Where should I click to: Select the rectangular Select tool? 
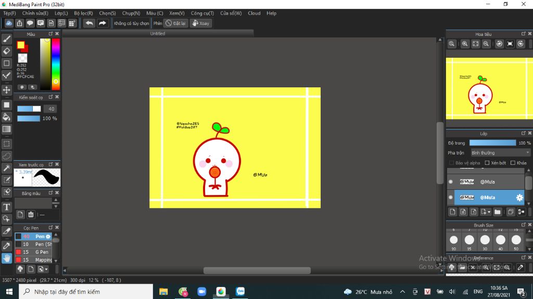tap(6, 144)
